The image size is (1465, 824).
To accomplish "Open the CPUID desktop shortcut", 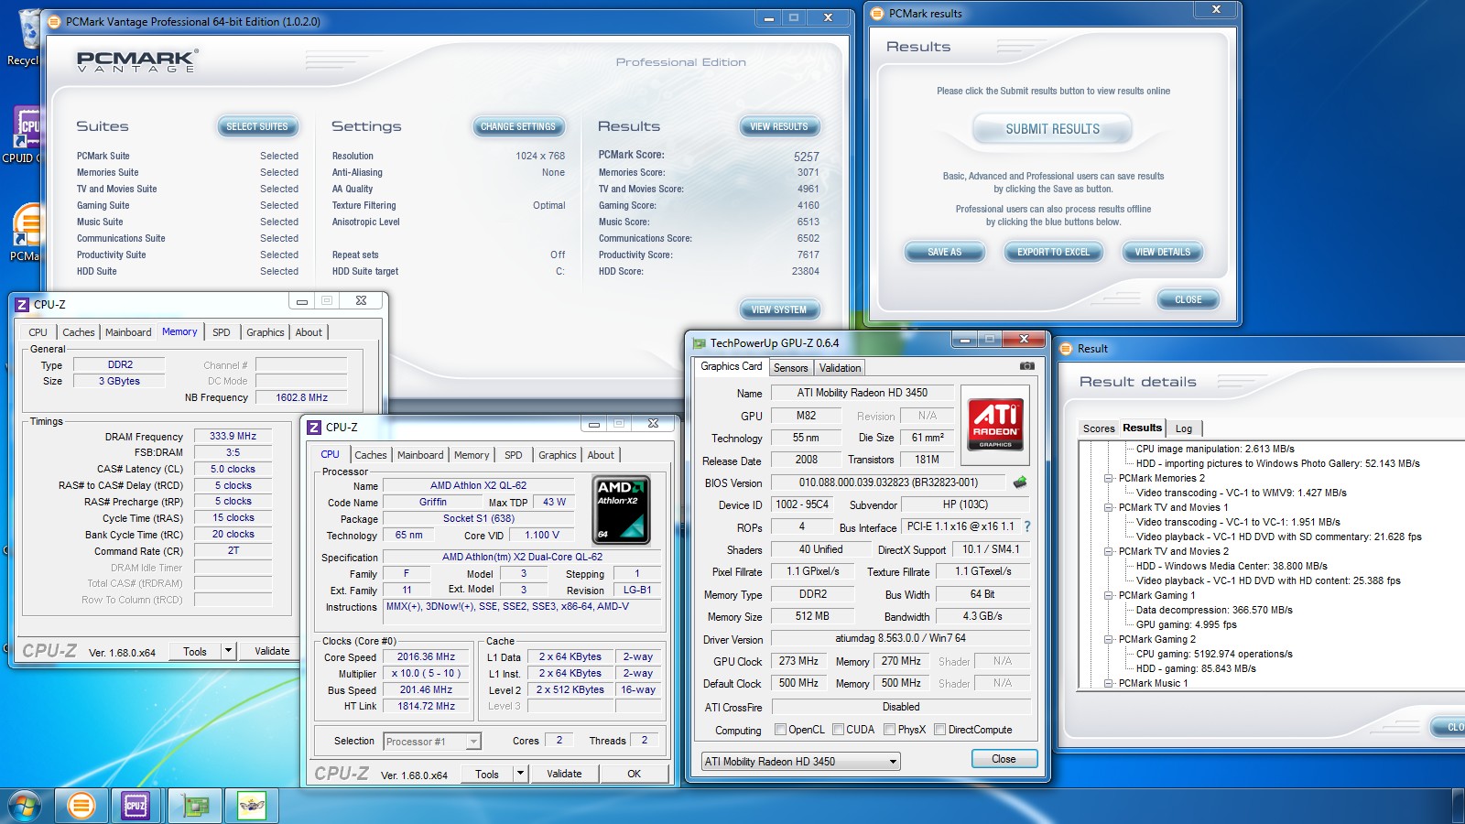I will coord(26,136).
